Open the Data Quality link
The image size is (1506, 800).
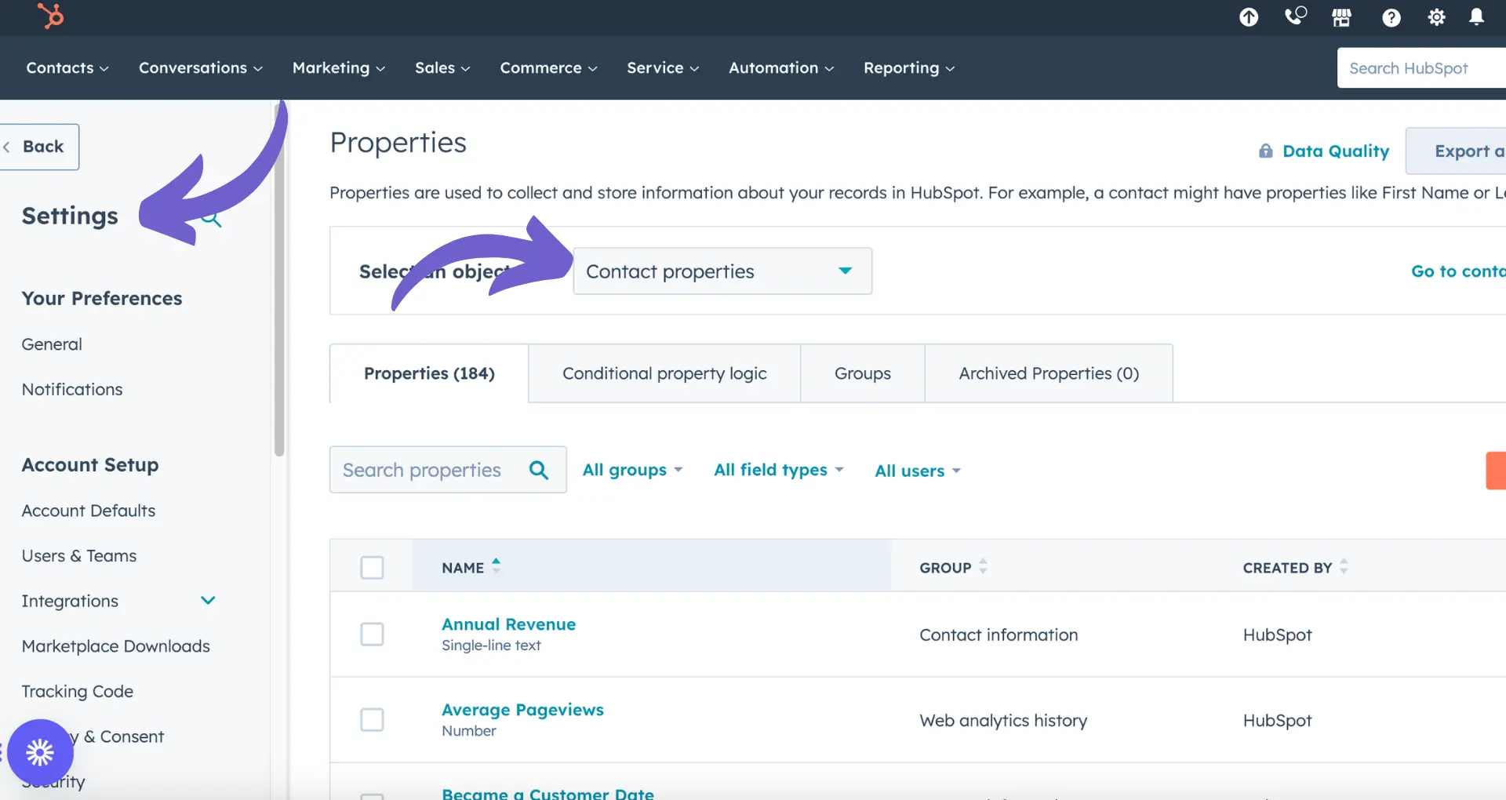click(x=1336, y=151)
